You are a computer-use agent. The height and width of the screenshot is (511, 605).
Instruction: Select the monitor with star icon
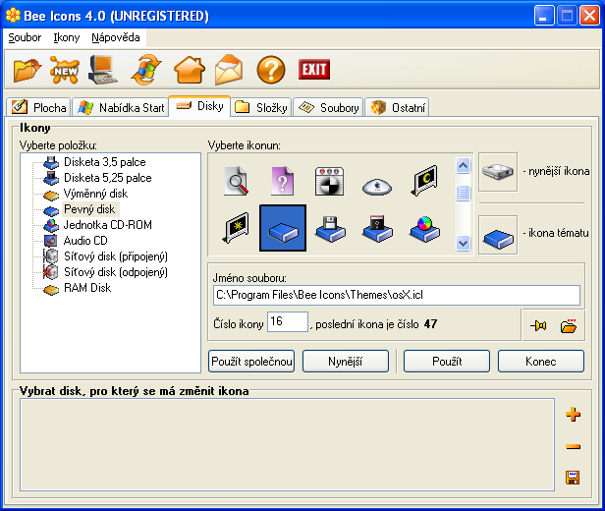point(236,228)
